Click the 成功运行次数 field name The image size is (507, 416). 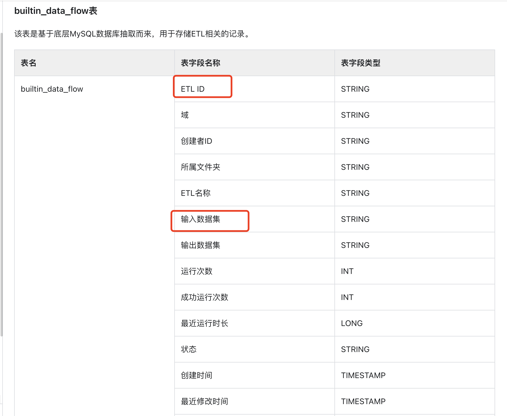[204, 297]
